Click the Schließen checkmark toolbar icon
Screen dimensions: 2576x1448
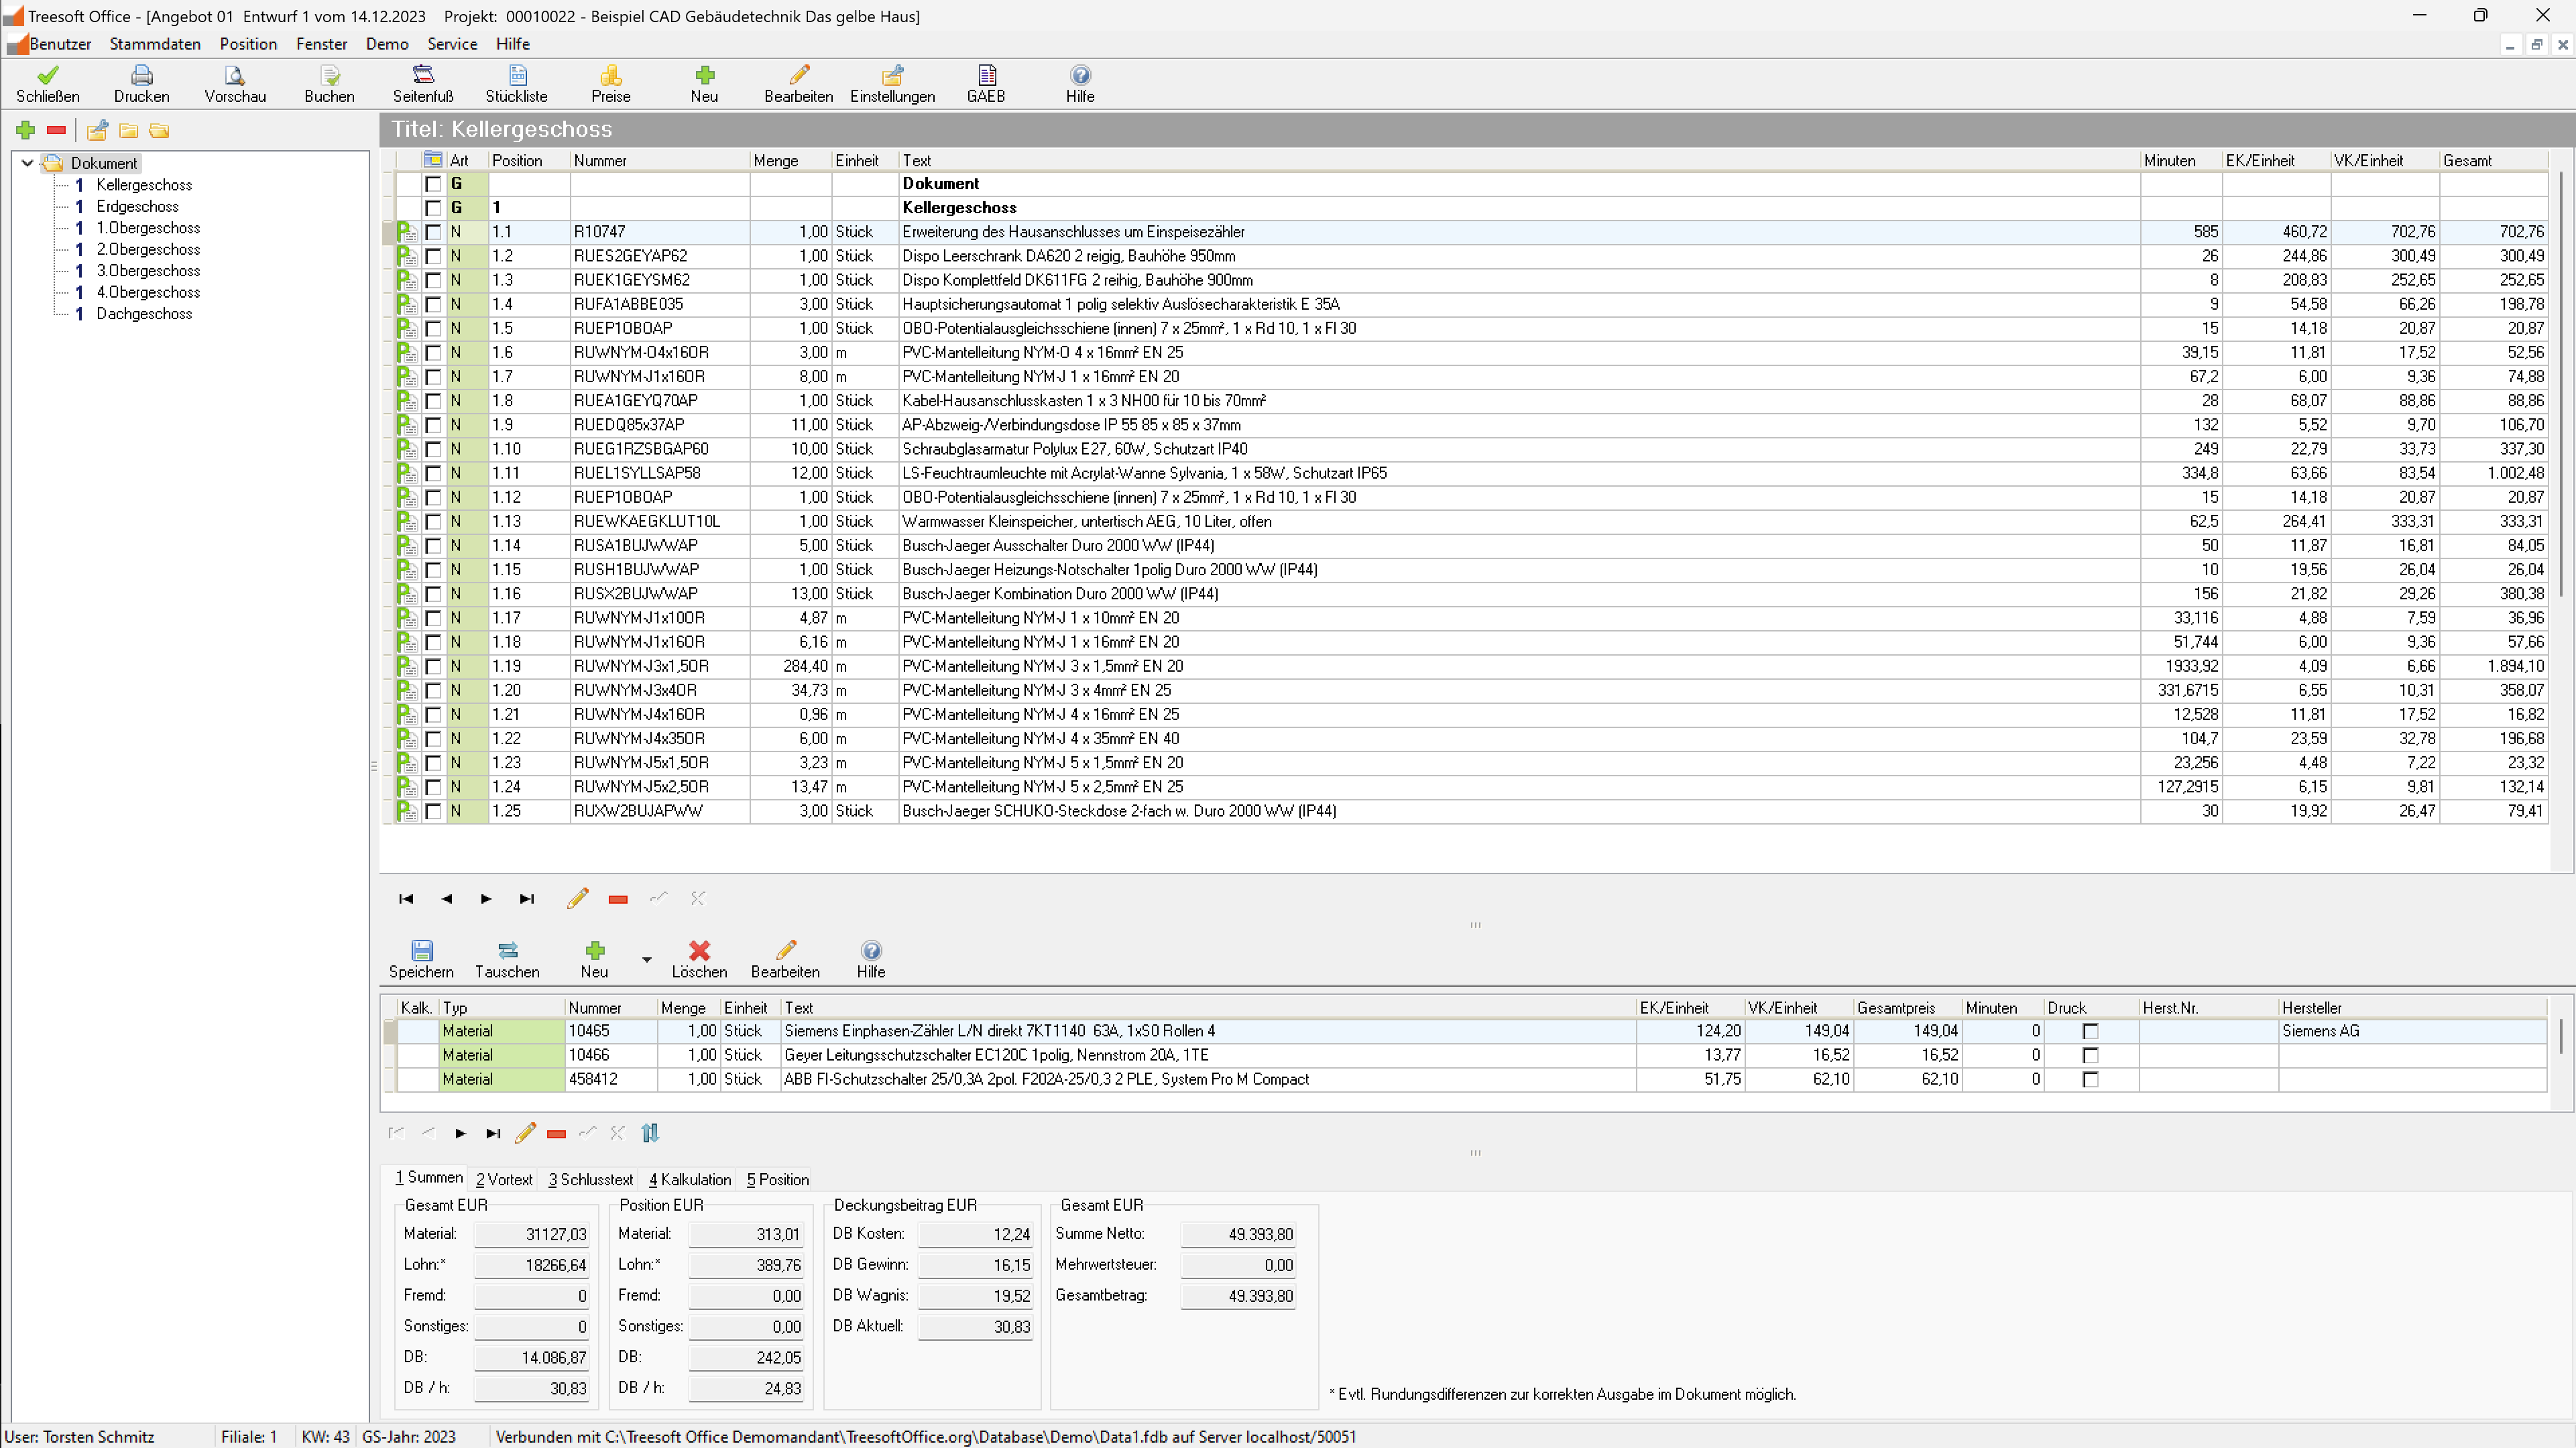[x=47, y=75]
